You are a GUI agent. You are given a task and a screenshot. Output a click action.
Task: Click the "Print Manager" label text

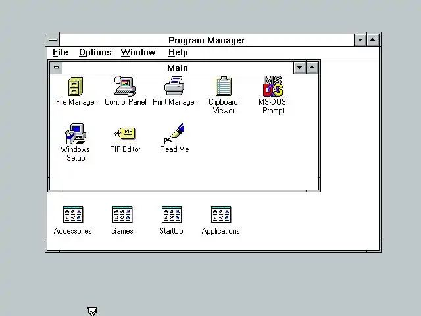[174, 102]
